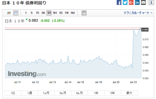
Task: Share on Facebook icon
Action: (x=119, y=2)
